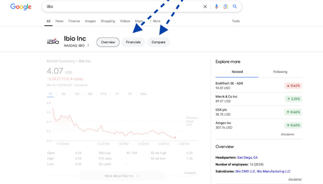
Task: Click the end point on price chart
Action: 175,137
